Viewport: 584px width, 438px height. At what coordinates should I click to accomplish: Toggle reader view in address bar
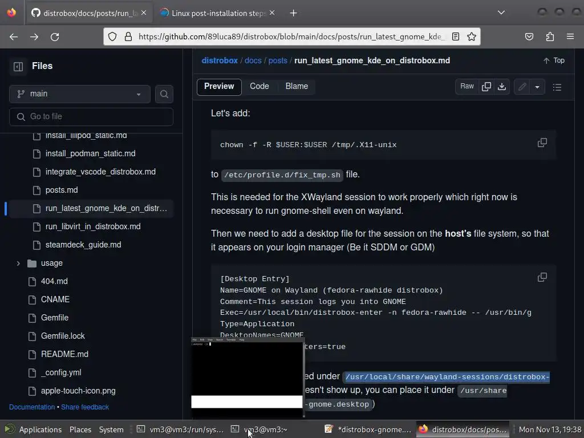[x=456, y=36]
